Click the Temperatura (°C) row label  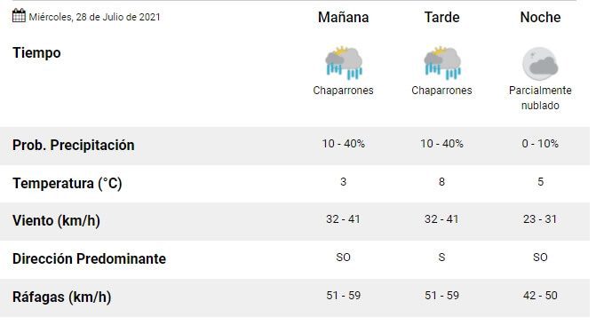click(67, 183)
